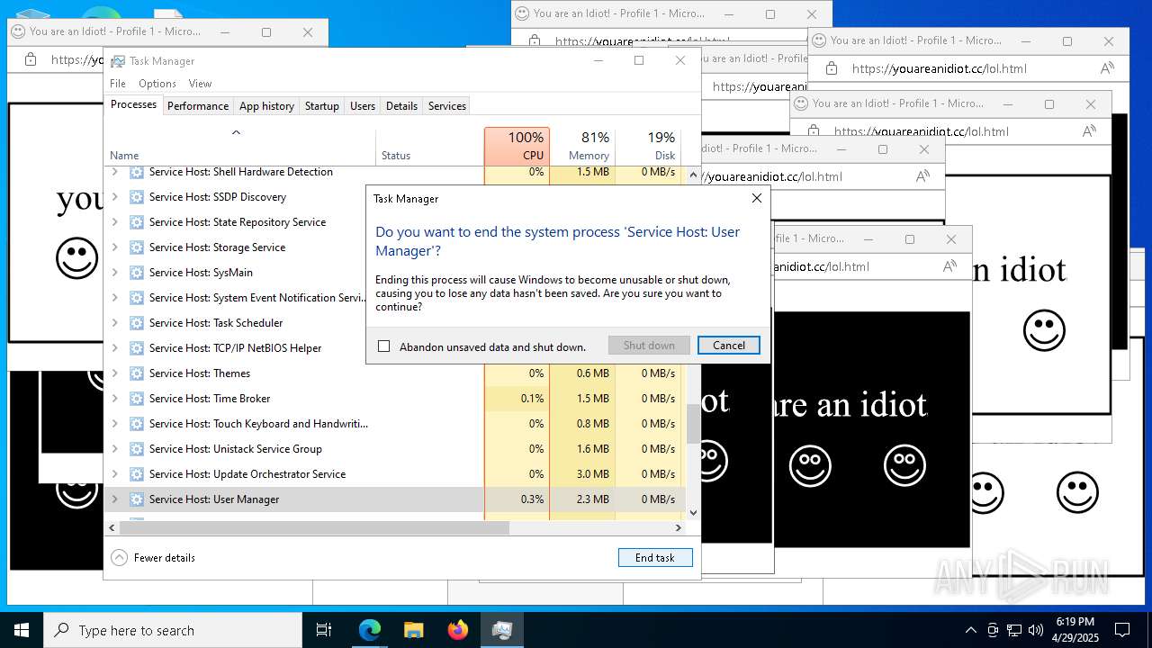Click the horizontal scrollbar right arrow

(x=679, y=528)
